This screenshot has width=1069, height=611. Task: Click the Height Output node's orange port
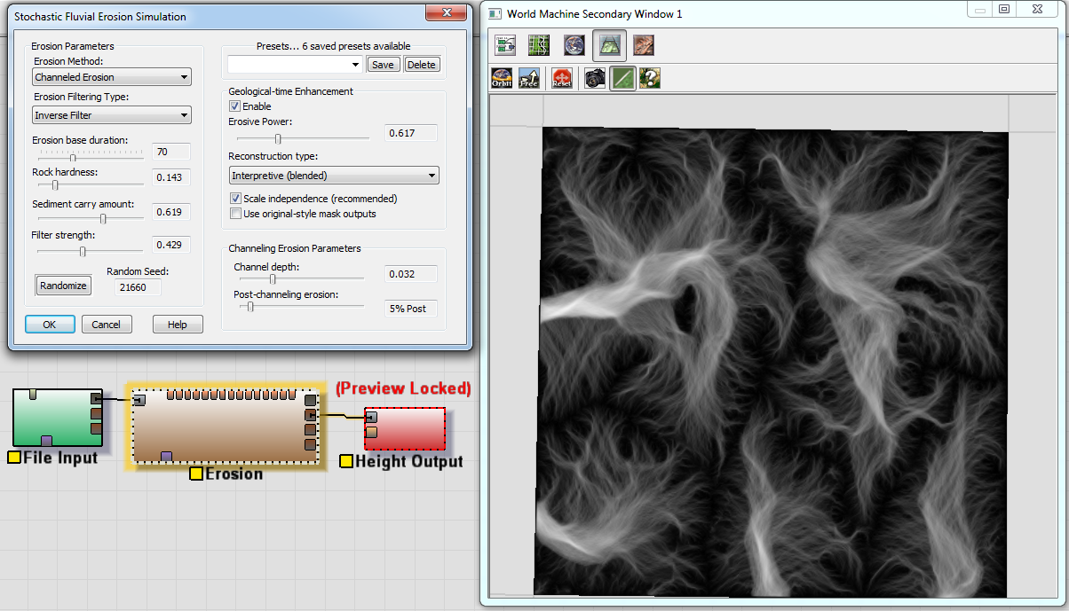372,432
